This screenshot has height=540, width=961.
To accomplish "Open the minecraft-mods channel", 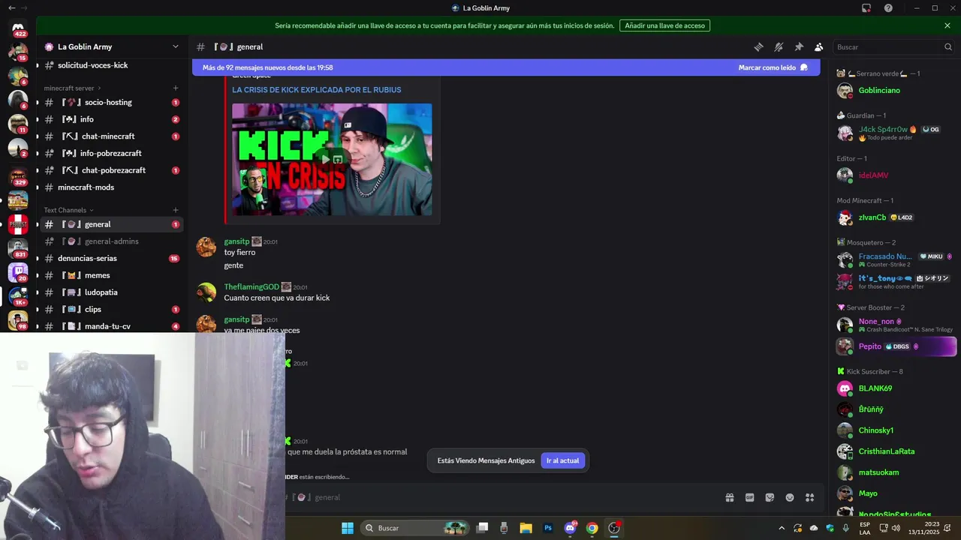I will pos(111,187).
